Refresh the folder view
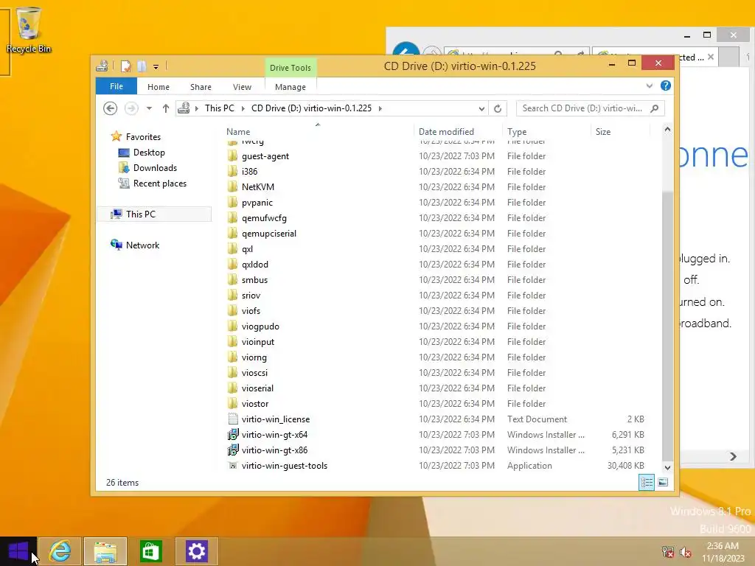The image size is (755, 566). [x=498, y=109]
